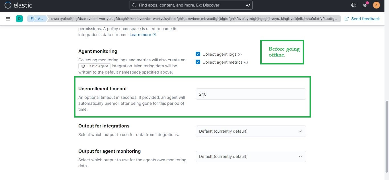Open the help menu via life-ring icon
The height and width of the screenshot is (180, 389).
(353, 5)
